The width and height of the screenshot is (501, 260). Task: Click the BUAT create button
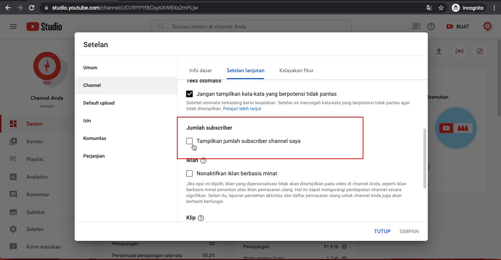point(458,27)
